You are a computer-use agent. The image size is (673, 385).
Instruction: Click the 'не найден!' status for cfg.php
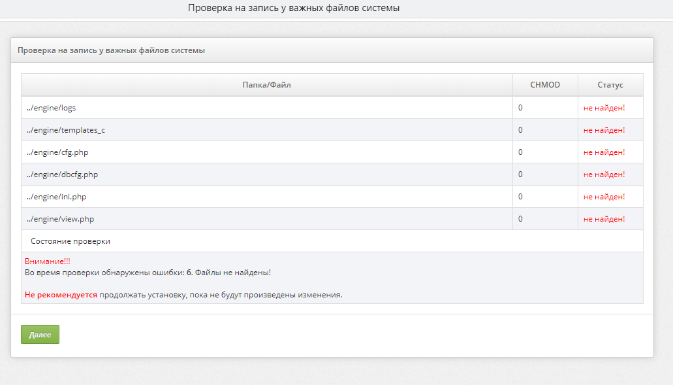[x=604, y=152]
